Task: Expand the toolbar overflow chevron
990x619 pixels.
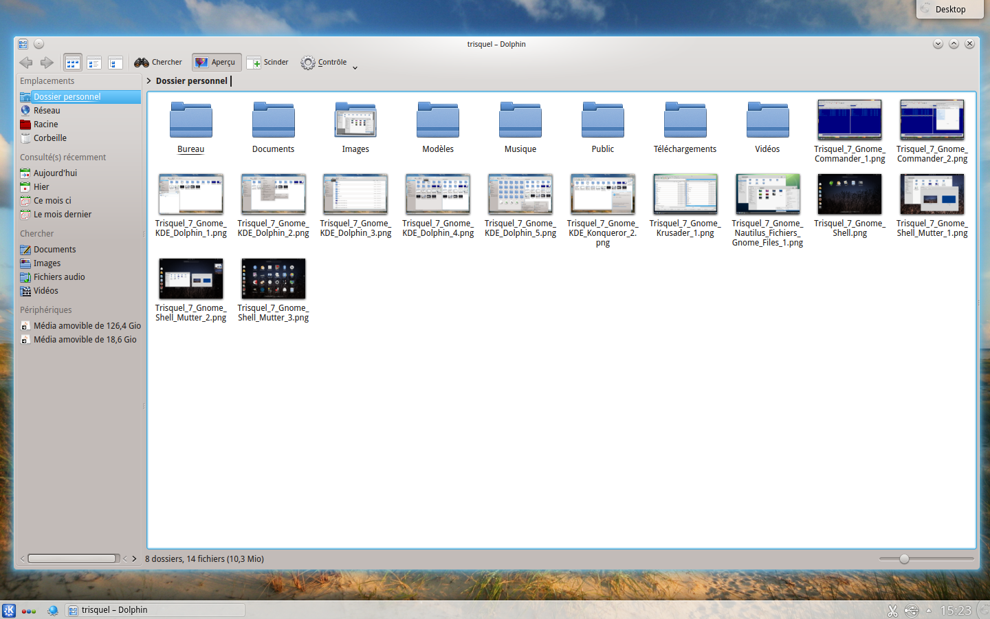Action: (355, 67)
